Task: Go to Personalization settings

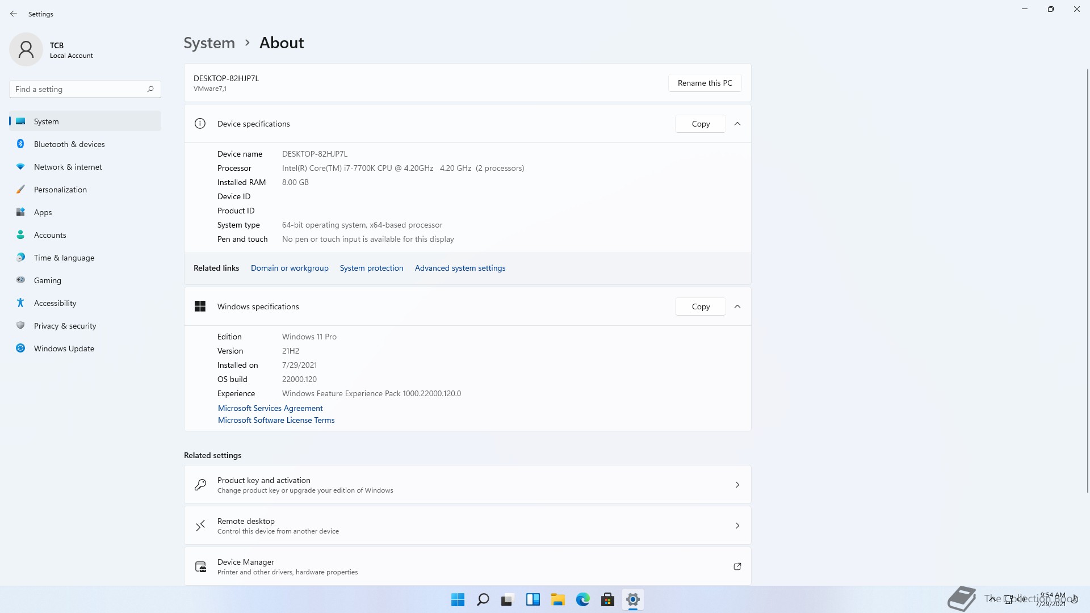Action: [85, 190]
